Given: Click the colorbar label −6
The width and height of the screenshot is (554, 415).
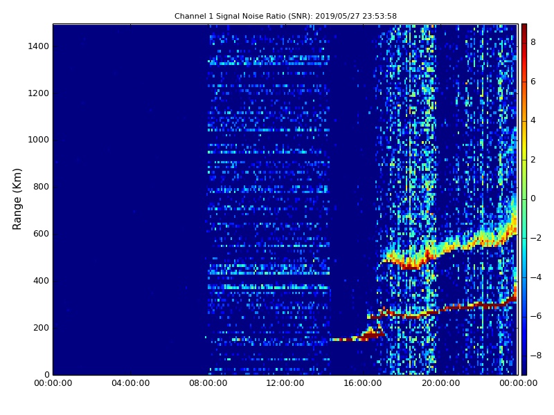Looking at the screenshot, I should coord(536,316).
